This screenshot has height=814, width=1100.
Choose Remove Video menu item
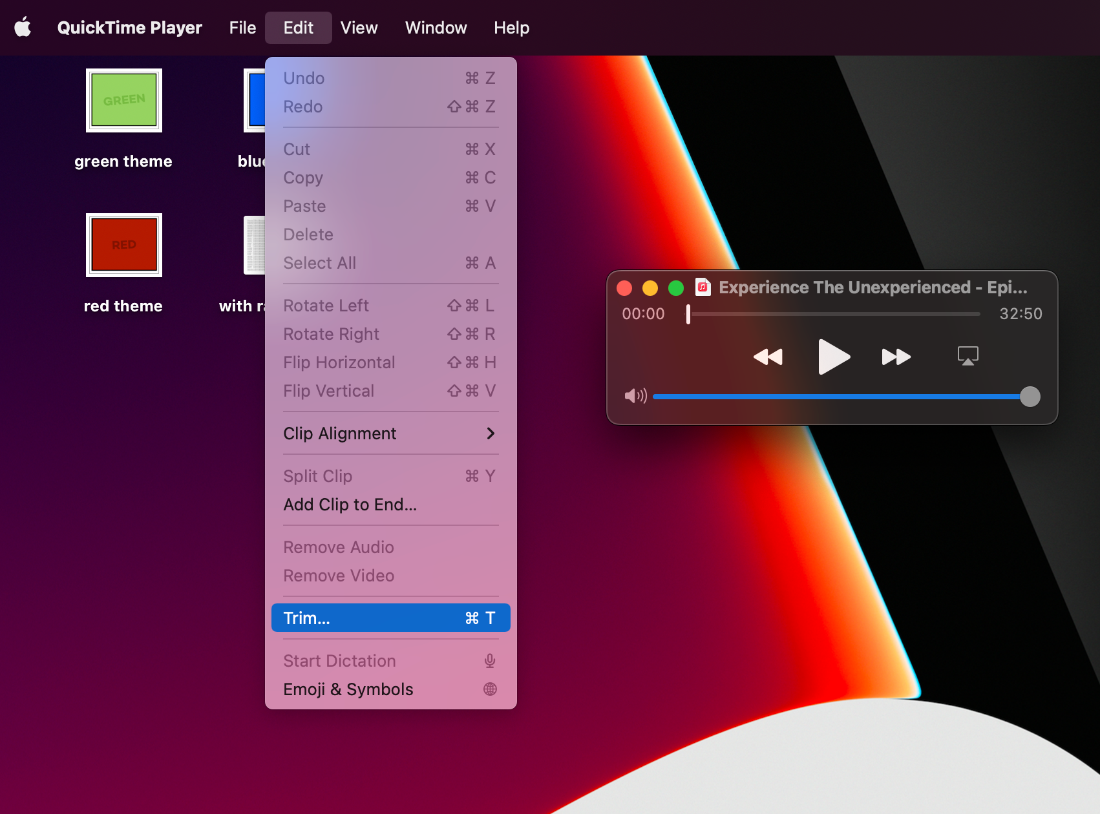[390, 576]
